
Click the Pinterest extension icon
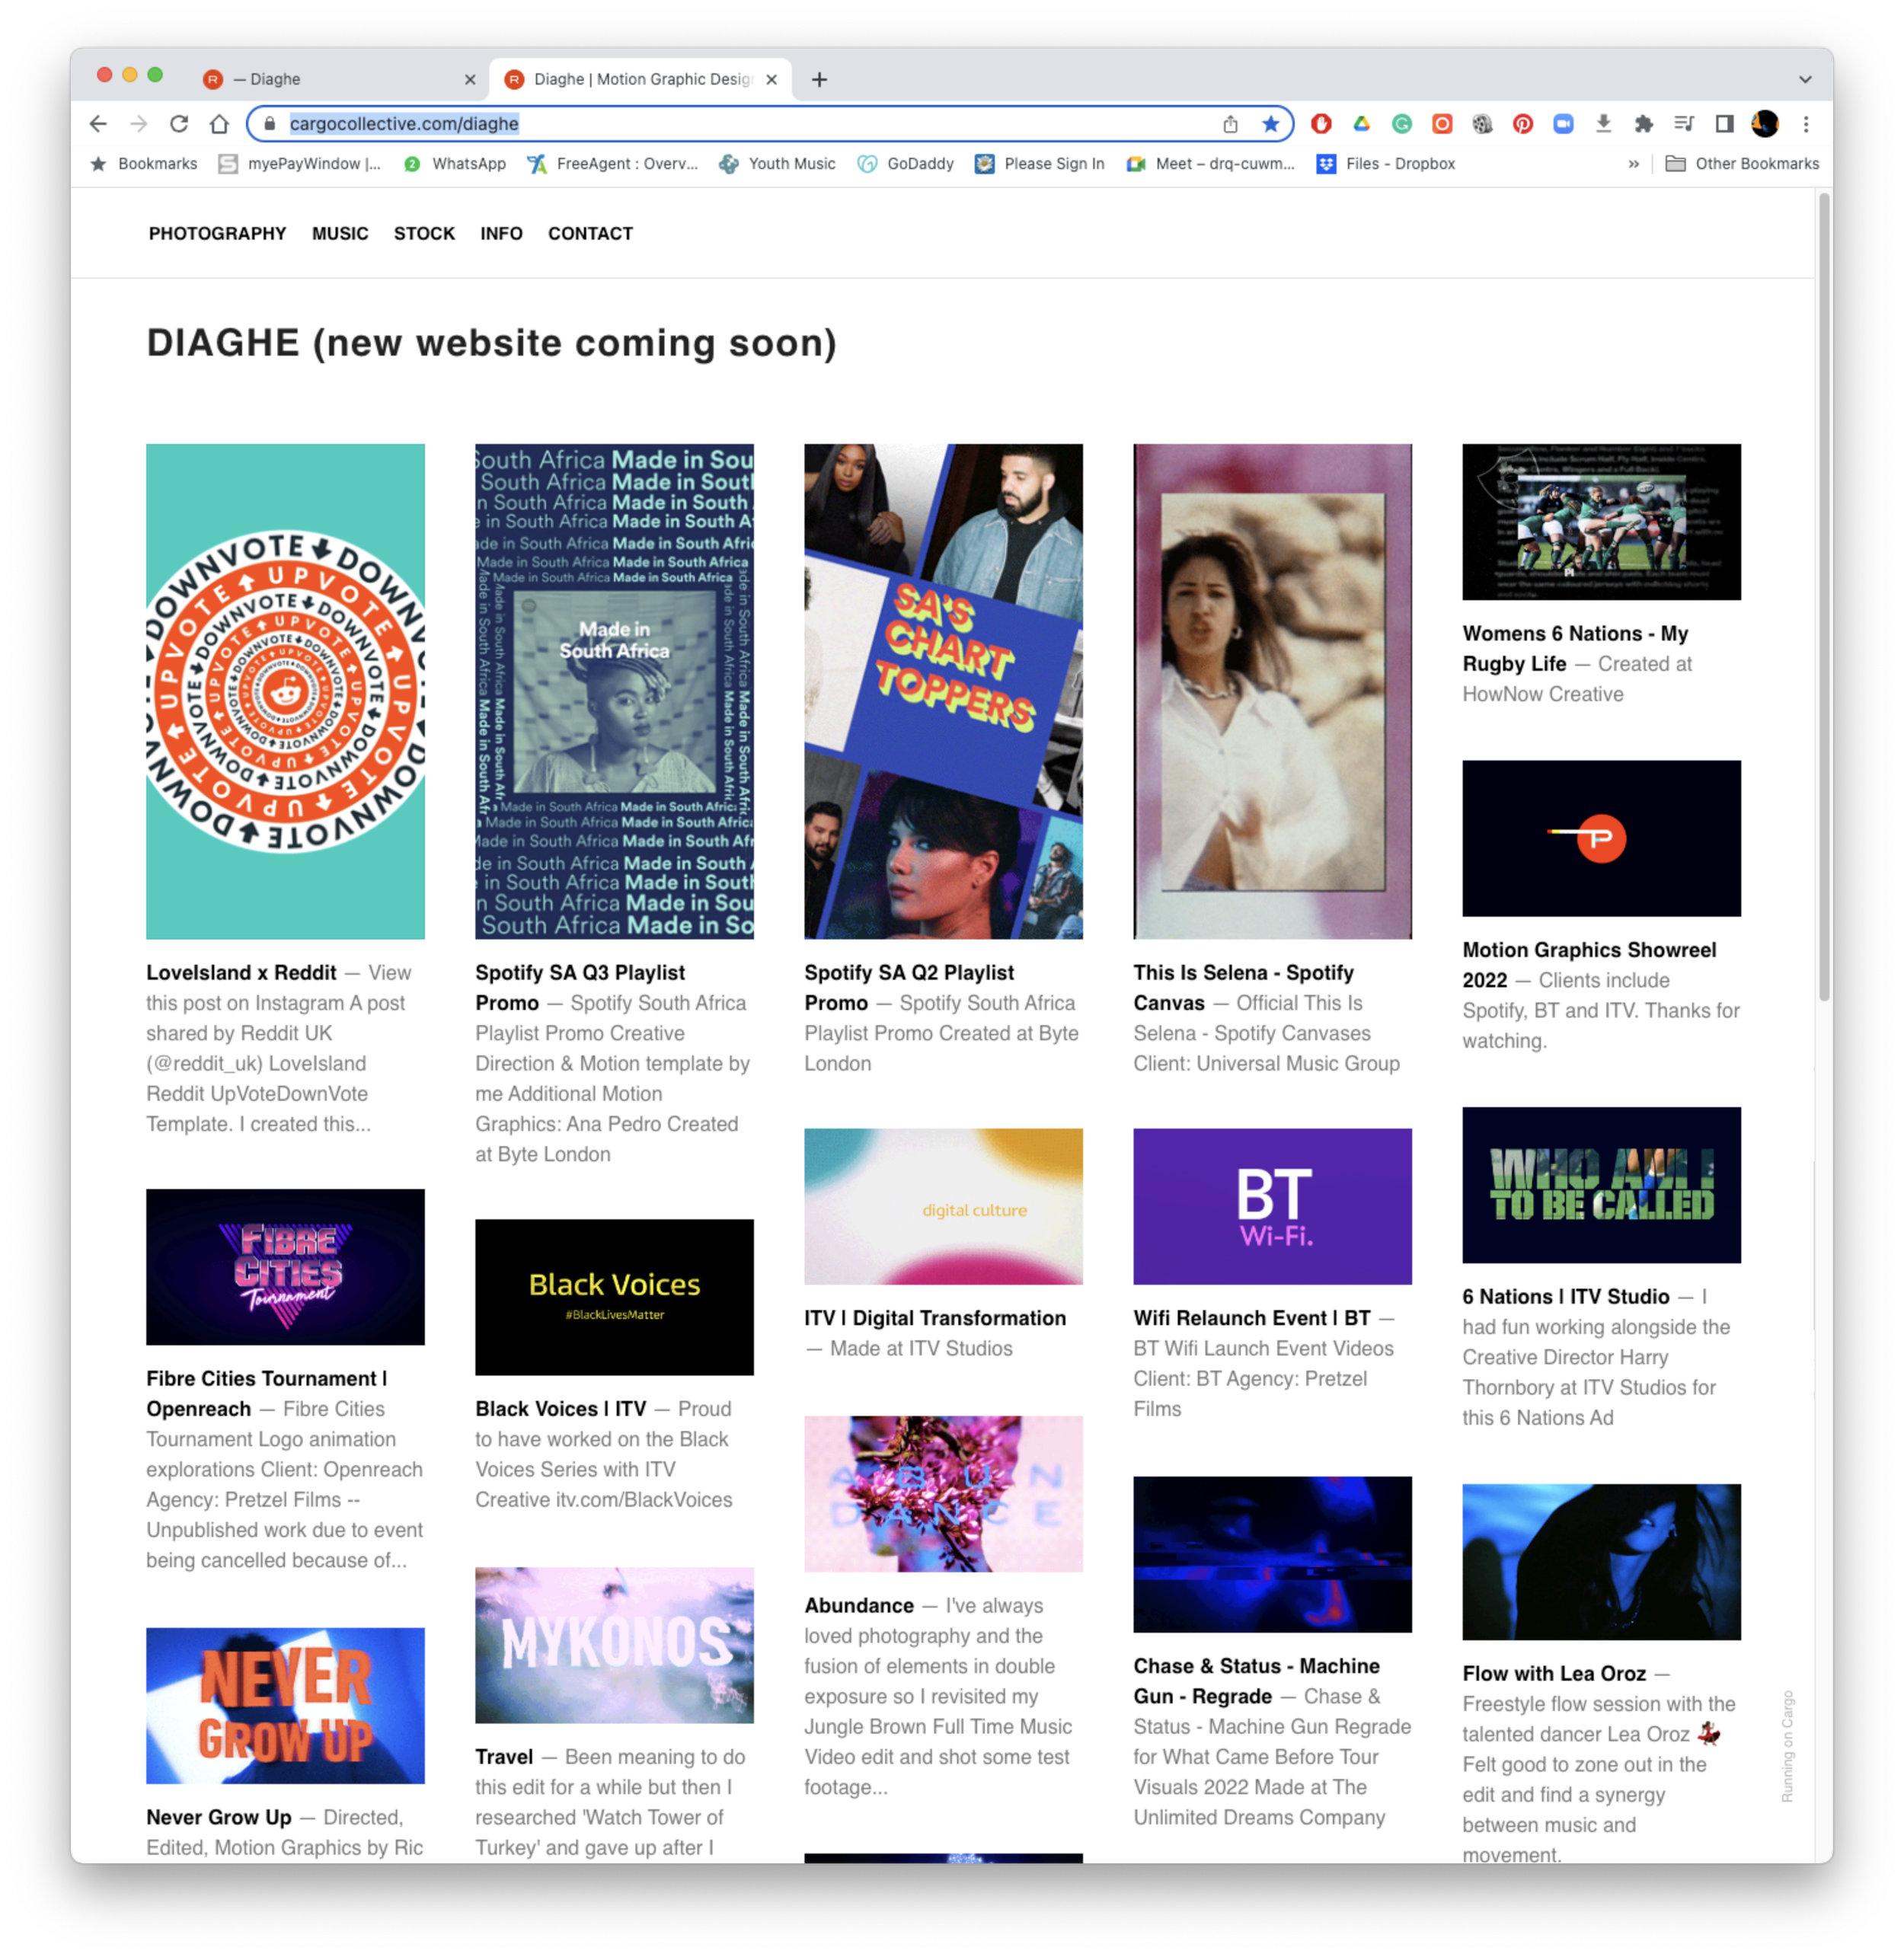(1522, 124)
